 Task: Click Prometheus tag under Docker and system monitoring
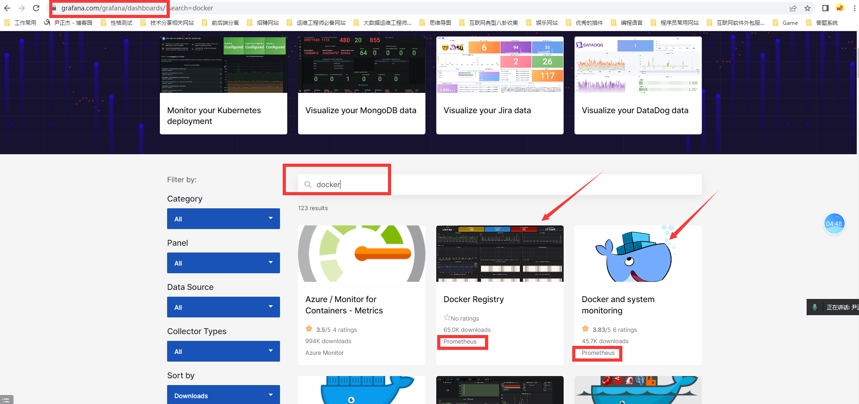tap(598, 353)
